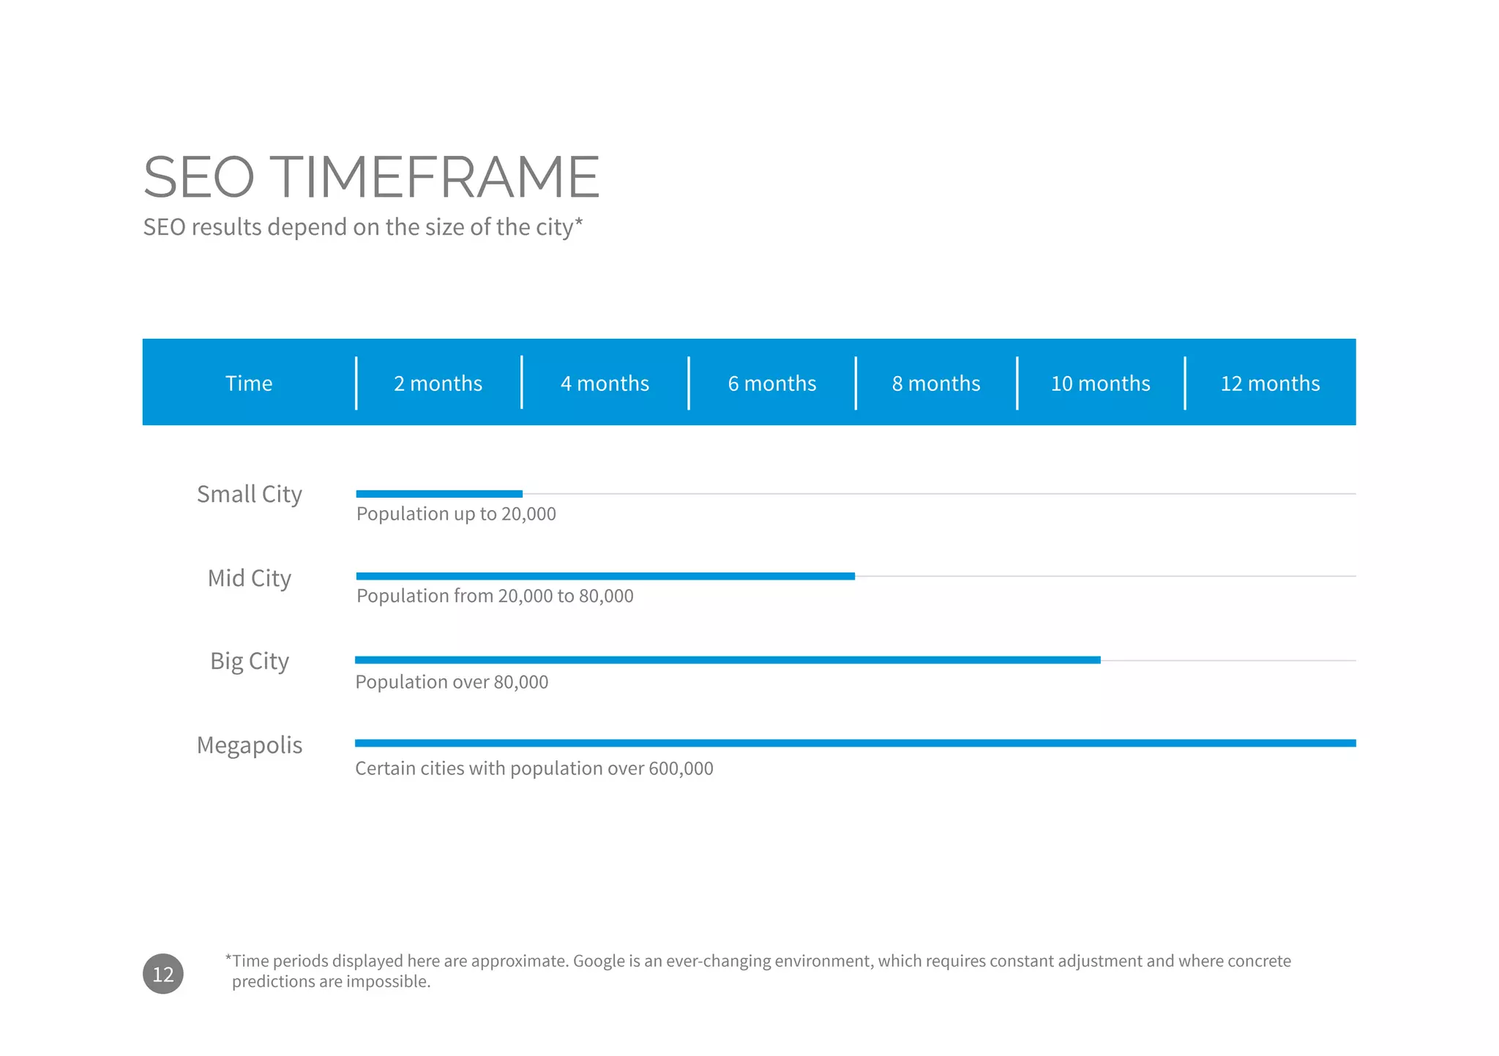
Task: Click the '2 months' header cell
Action: pyautogui.click(x=438, y=383)
